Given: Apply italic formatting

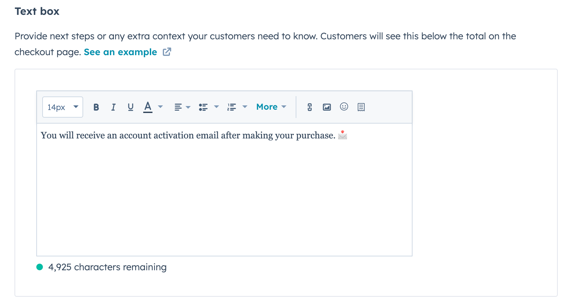Looking at the screenshot, I should (113, 107).
